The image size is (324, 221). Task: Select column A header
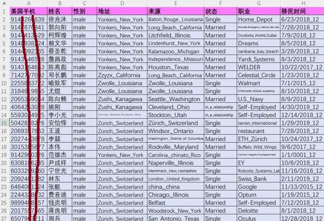[28, 3]
